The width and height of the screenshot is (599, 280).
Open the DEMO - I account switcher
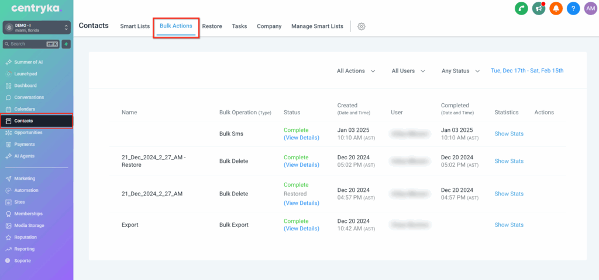(x=36, y=27)
